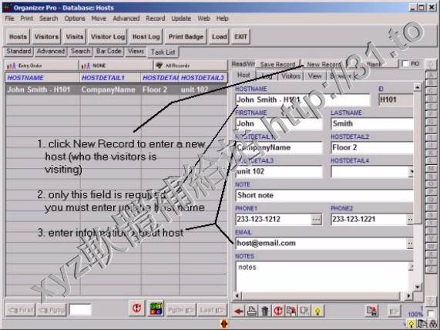Click the printer icon in record toolbar
The image size is (440, 330).
(x=252, y=311)
